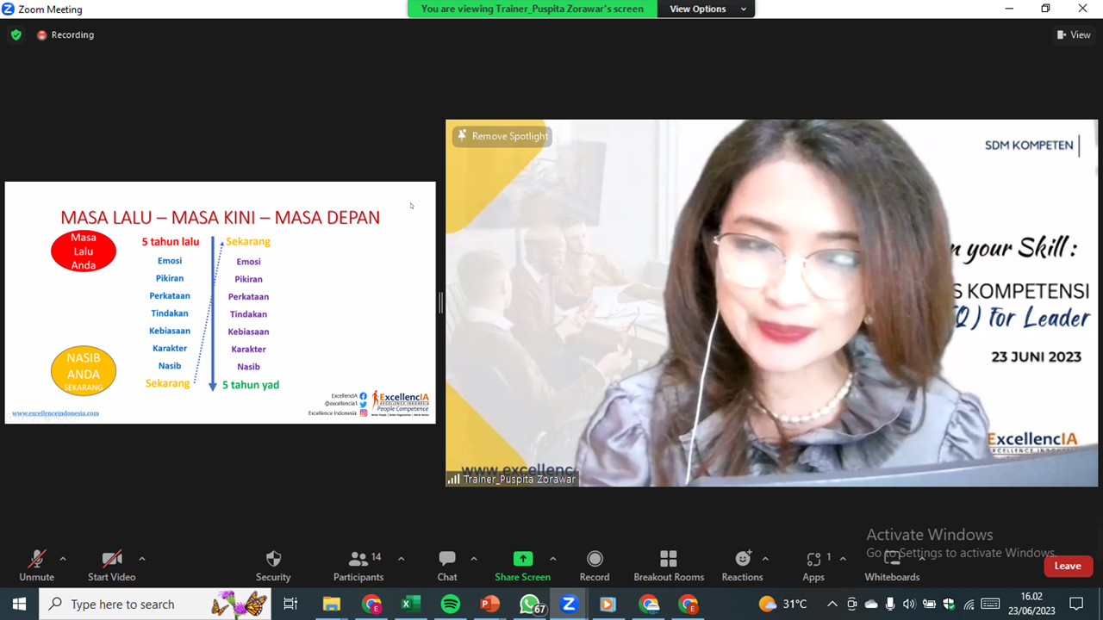The width and height of the screenshot is (1103, 620).
Task: Unmute the microphone in Zoom
Action: (36, 565)
